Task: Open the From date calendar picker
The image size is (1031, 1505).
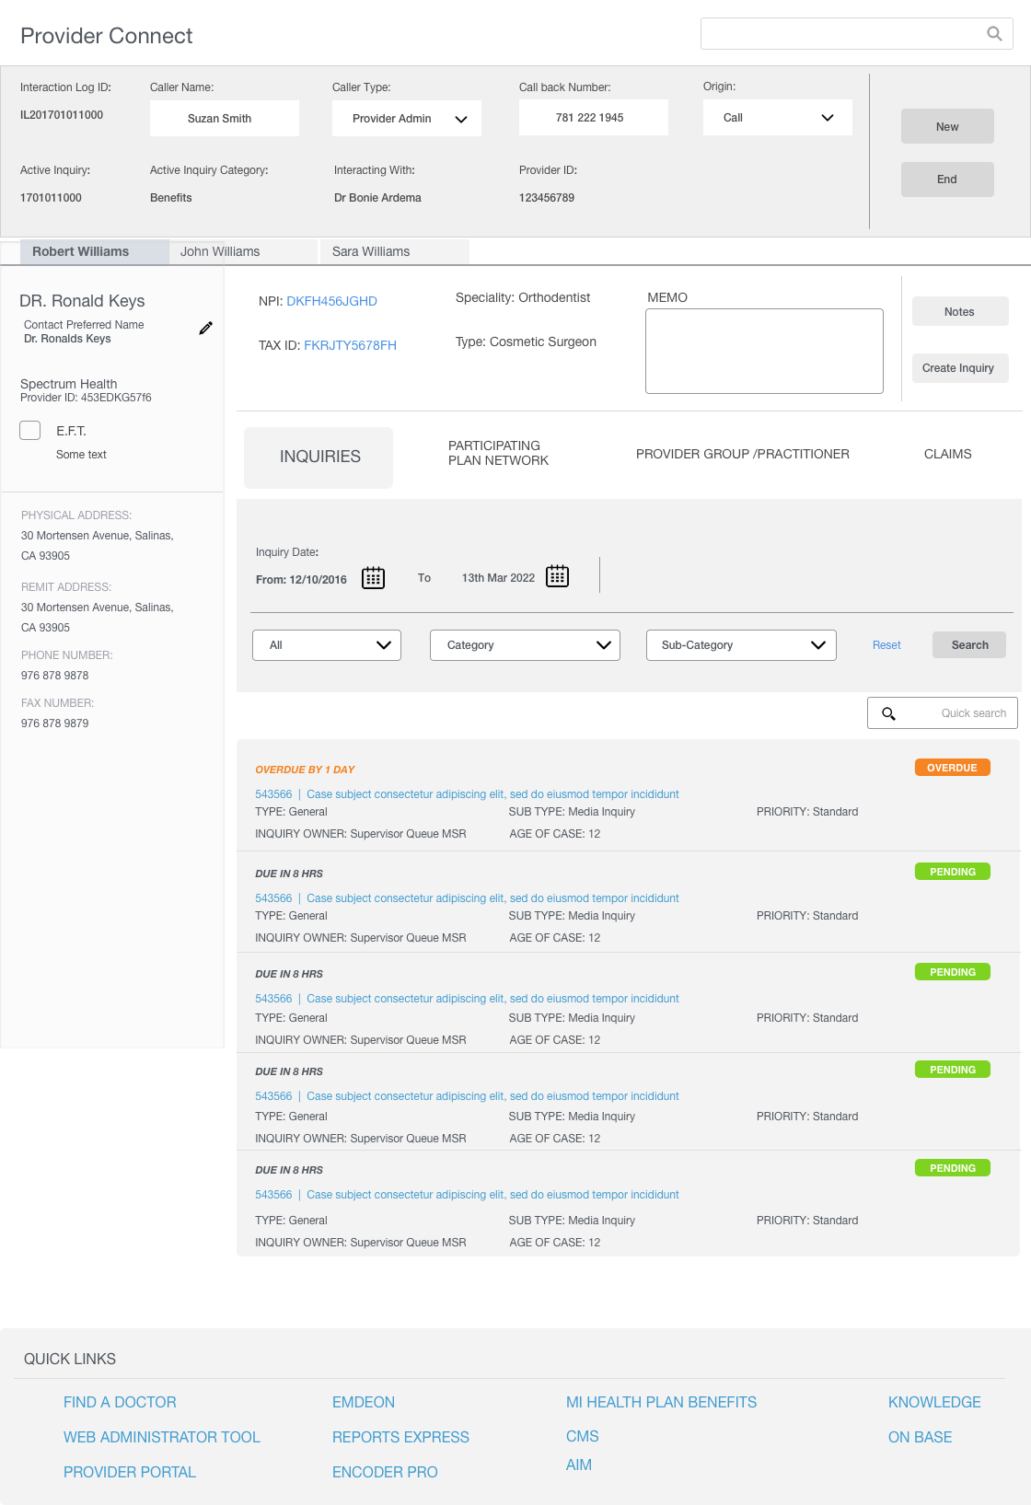Action: (x=373, y=578)
